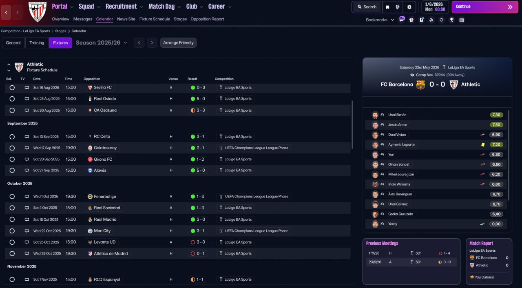Switch to the General calendar view
The width and height of the screenshot is (522, 288).
click(x=13, y=43)
